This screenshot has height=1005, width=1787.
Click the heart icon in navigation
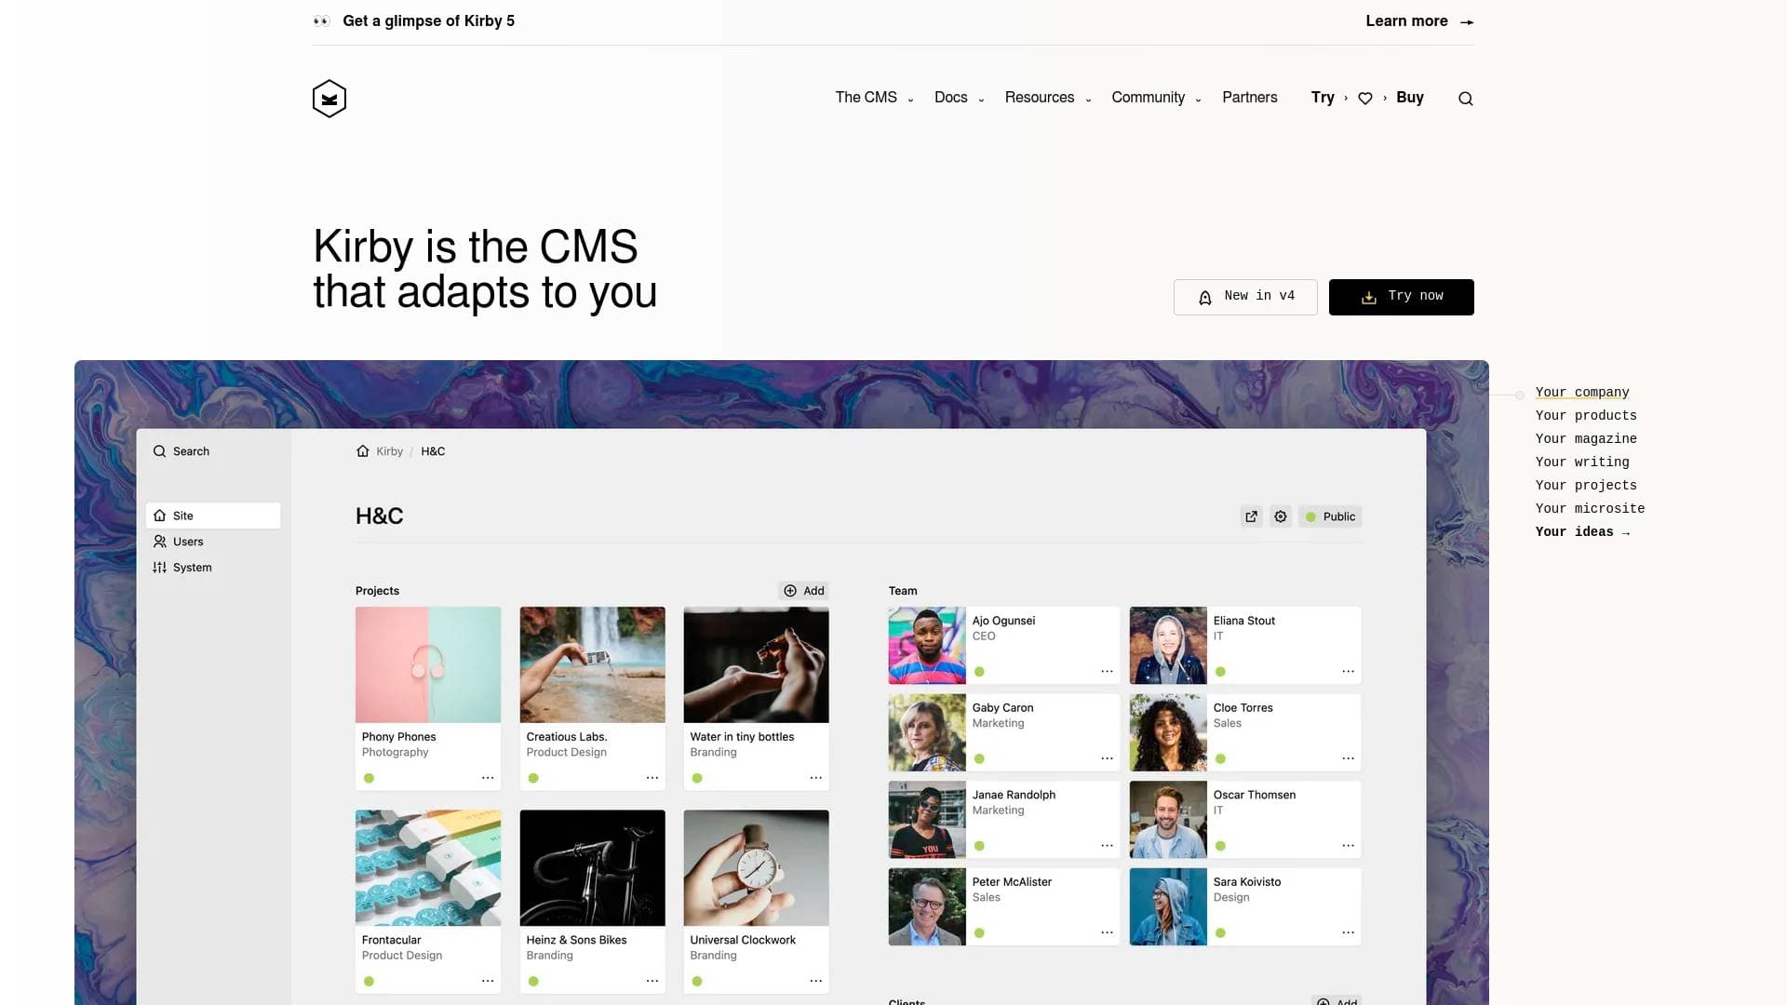(1364, 99)
